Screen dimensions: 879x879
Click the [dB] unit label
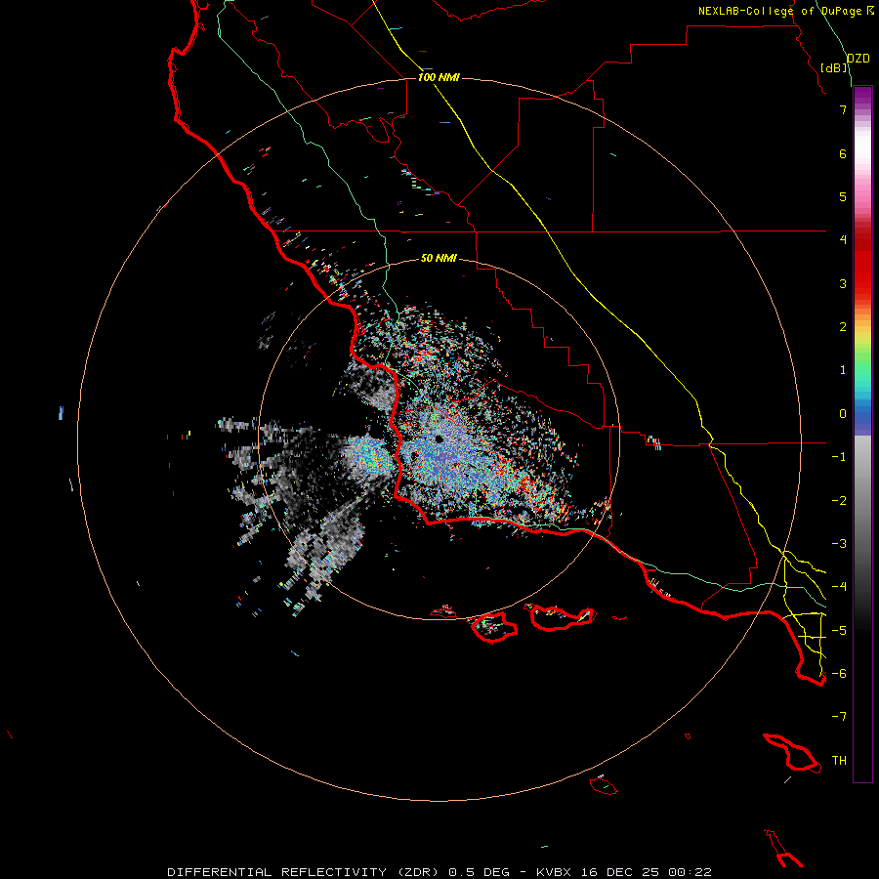834,68
